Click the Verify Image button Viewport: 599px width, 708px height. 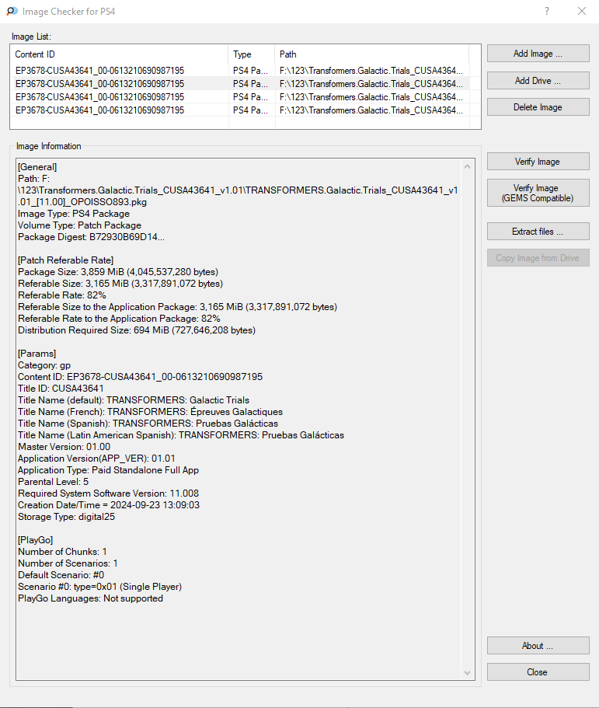538,161
